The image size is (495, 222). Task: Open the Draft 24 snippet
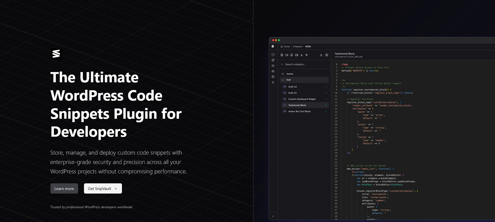[x=305, y=87]
